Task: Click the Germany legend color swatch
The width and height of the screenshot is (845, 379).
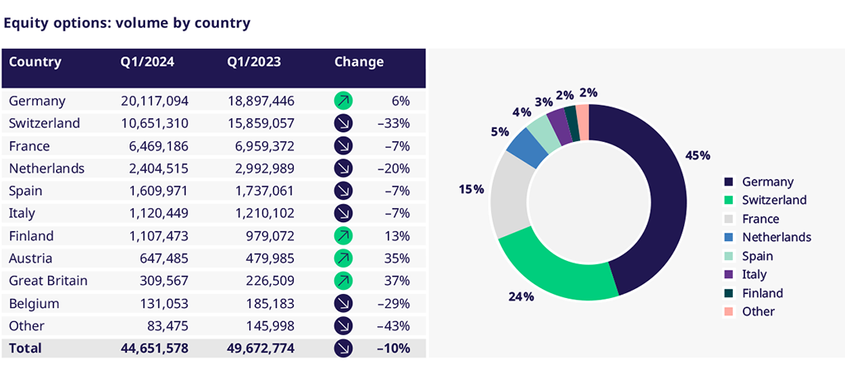Action: pos(729,182)
